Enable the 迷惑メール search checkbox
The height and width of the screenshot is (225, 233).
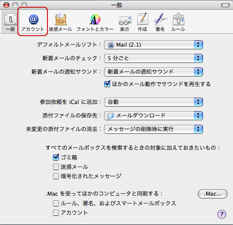pos(56,167)
